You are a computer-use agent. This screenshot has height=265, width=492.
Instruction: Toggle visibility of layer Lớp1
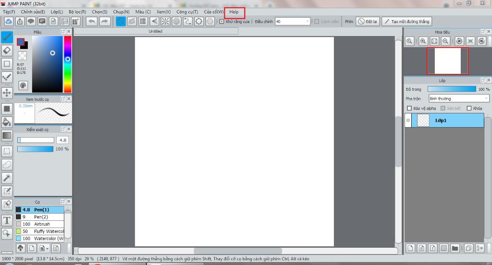(408, 120)
